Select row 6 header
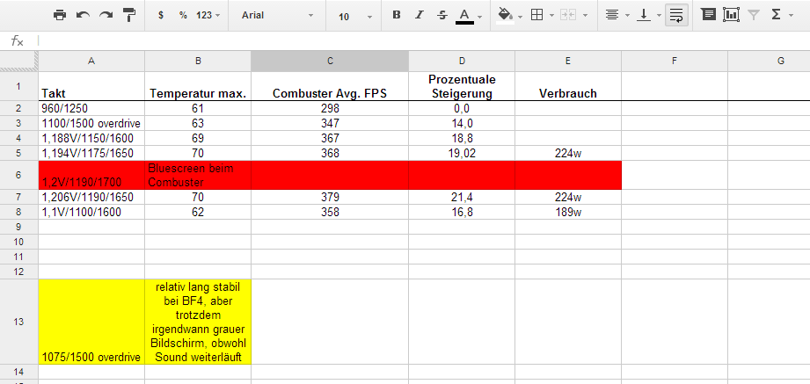810x384 pixels. pyautogui.click(x=19, y=175)
